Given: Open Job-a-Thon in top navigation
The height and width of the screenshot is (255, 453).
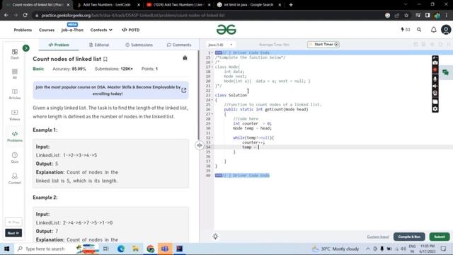Looking at the screenshot, I should pos(72,30).
